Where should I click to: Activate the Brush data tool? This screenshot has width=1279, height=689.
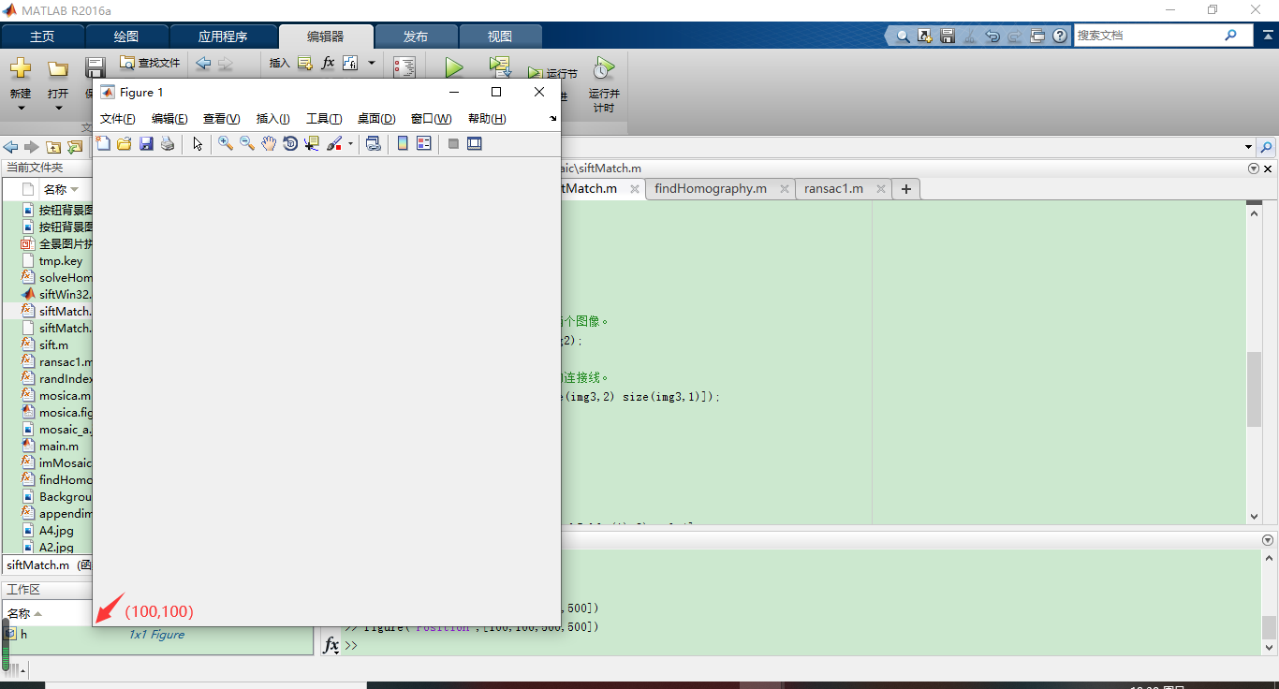pyautogui.click(x=334, y=143)
